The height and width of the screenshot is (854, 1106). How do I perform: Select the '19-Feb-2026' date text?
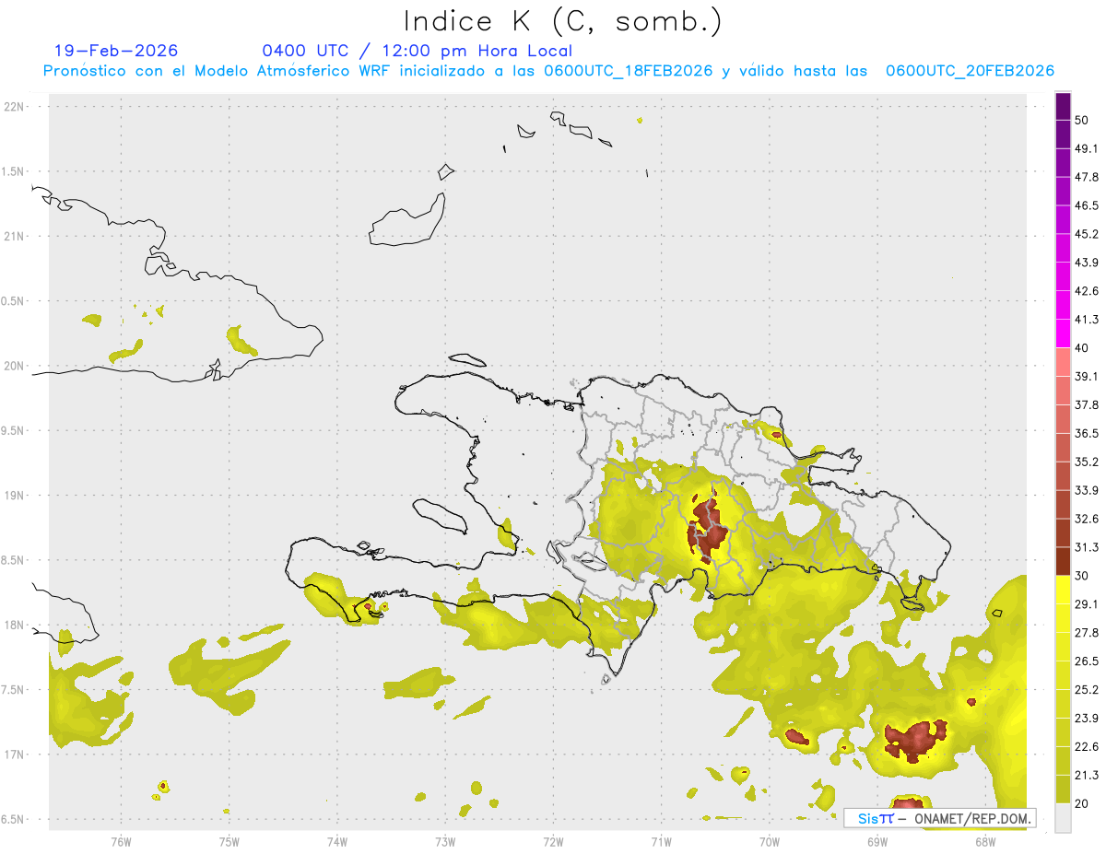(x=116, y=51)
